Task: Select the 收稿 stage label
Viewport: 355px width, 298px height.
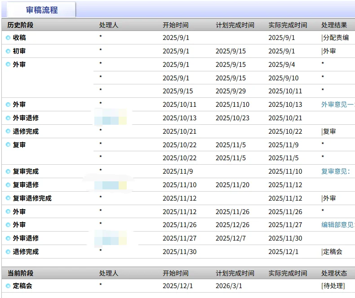Action: coord(19,38)
